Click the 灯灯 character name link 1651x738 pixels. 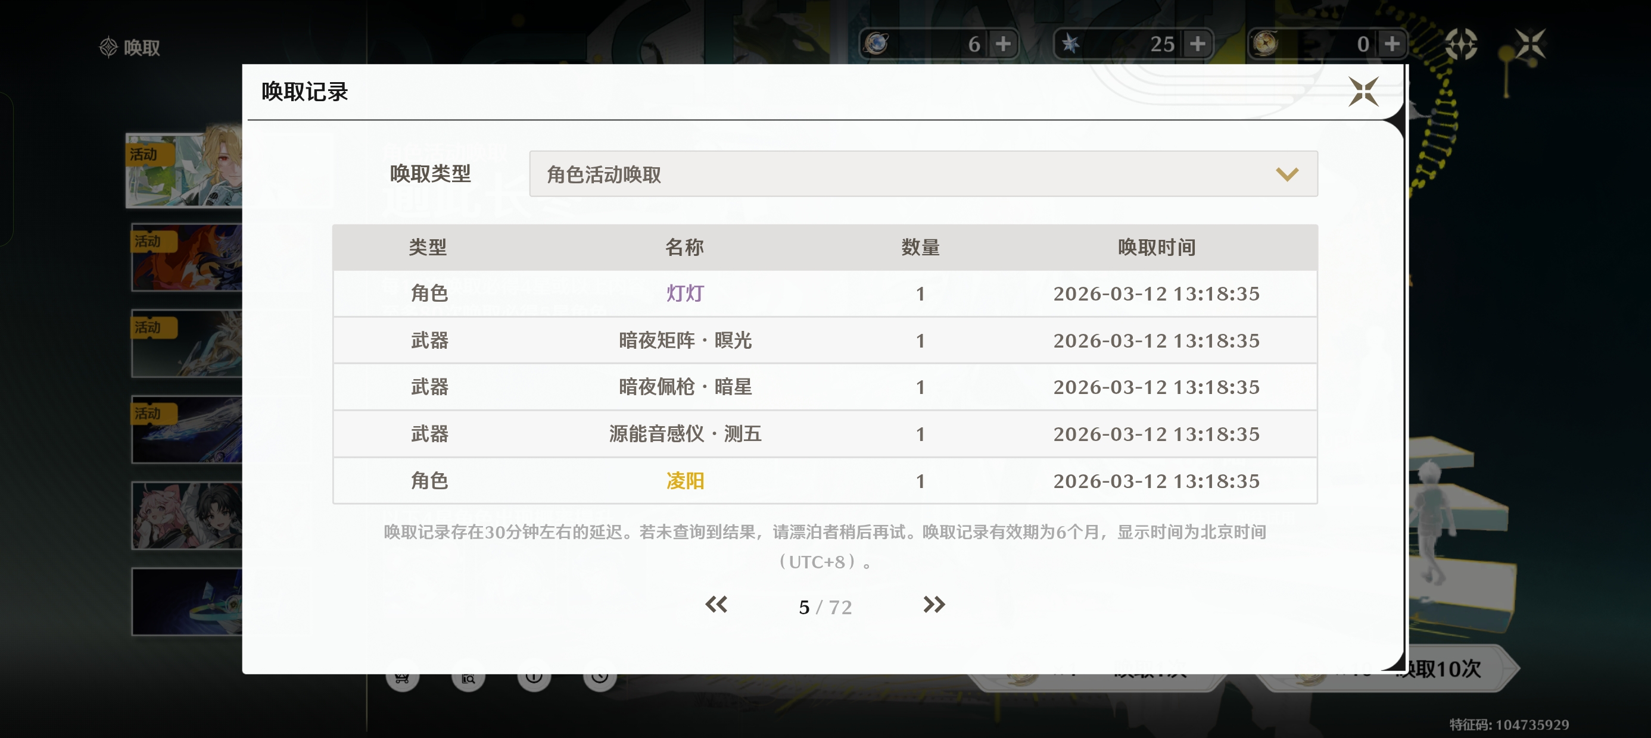tap(684, 293)
